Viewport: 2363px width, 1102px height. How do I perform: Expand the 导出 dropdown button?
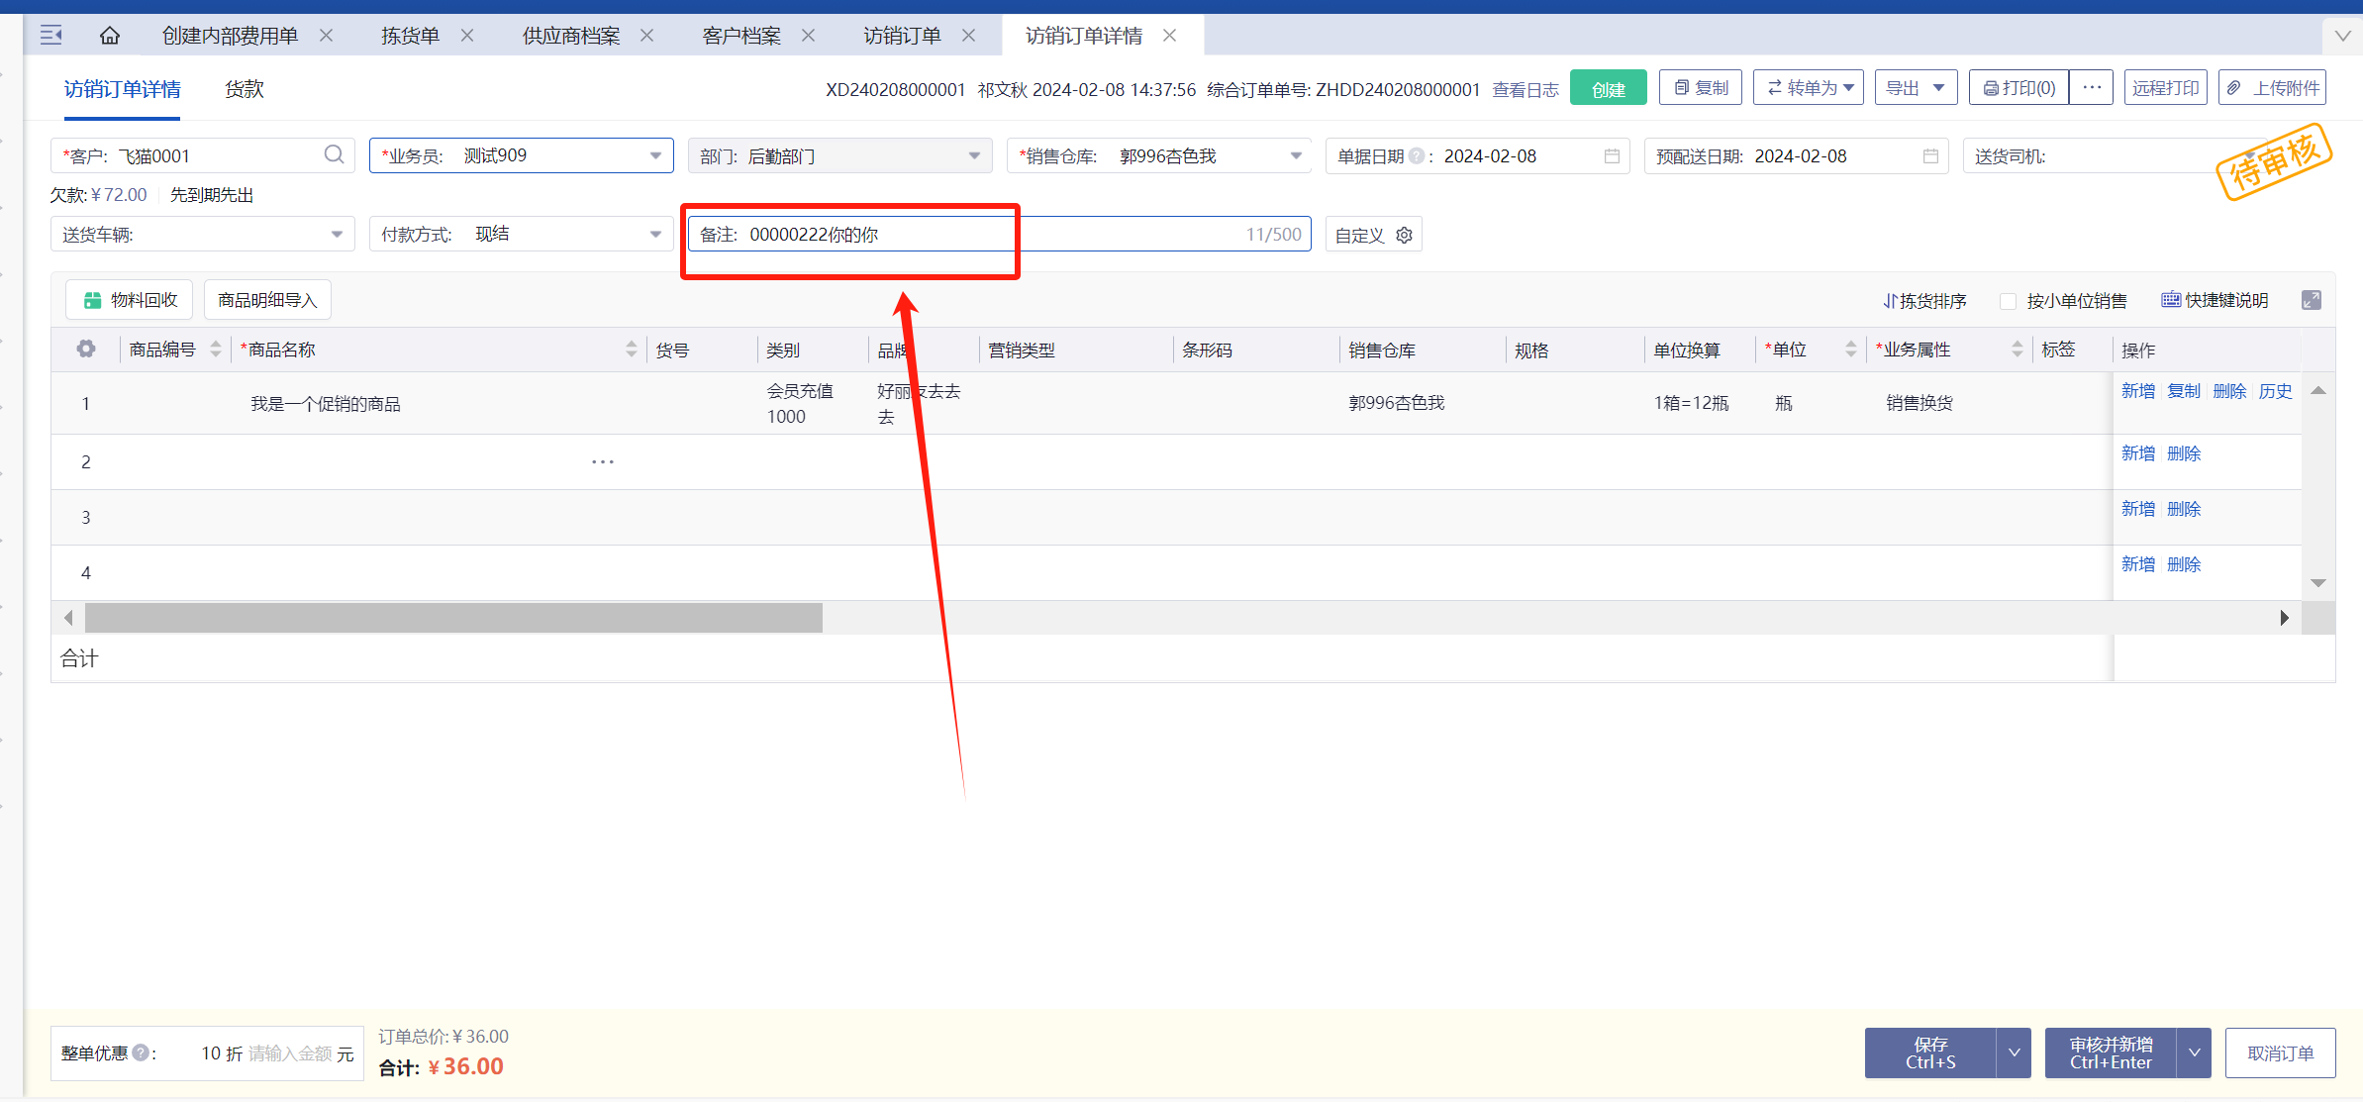click(x=1938, y=87)
